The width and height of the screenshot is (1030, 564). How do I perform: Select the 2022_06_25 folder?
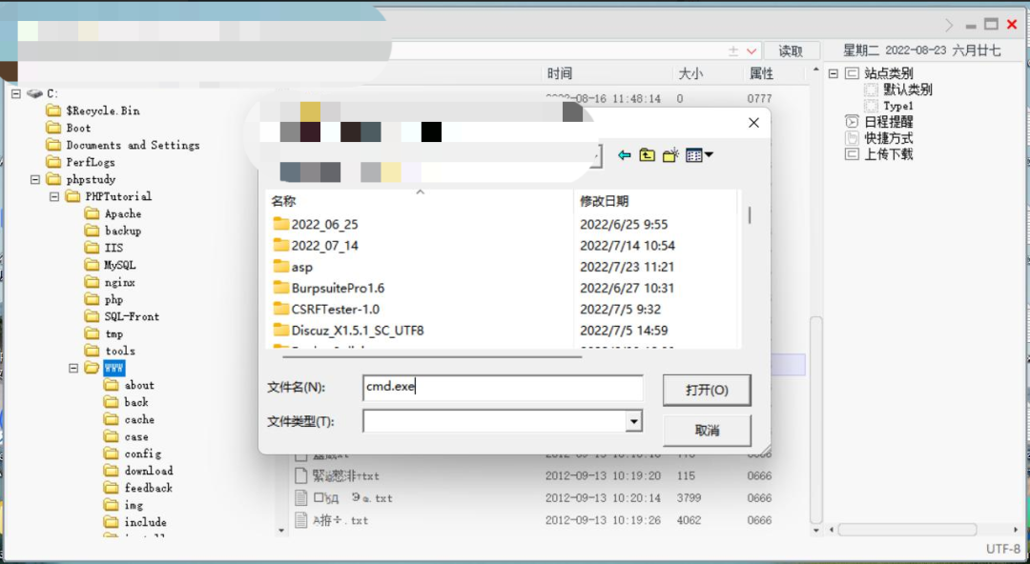pos(316,224)
